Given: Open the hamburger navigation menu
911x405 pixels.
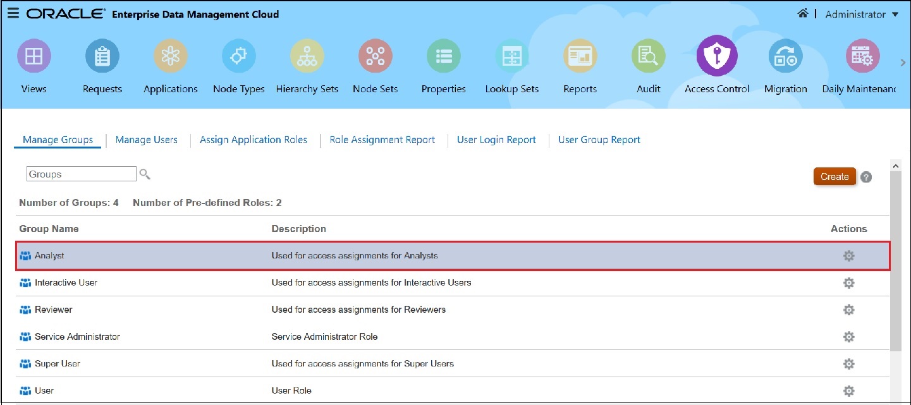Looking at the screenshot, I should point(13,14).
